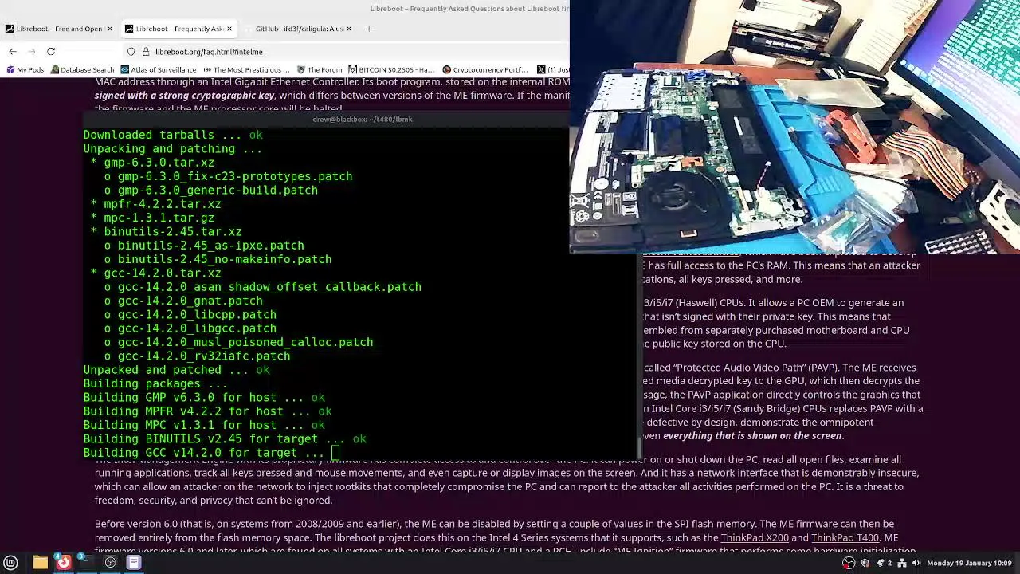Screen dimensions: 1020x574
Task: Click 'Unpacked and patched ... ok' line
Action: coord(176,370)
